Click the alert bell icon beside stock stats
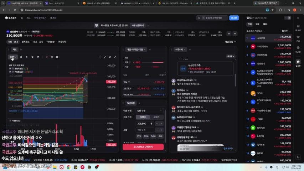Viewport: 304px width, 171px height. pos(229,34)
